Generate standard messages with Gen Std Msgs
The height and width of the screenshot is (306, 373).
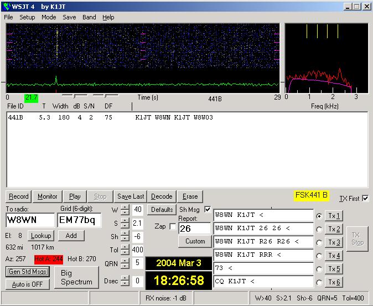tap(28, 272)
